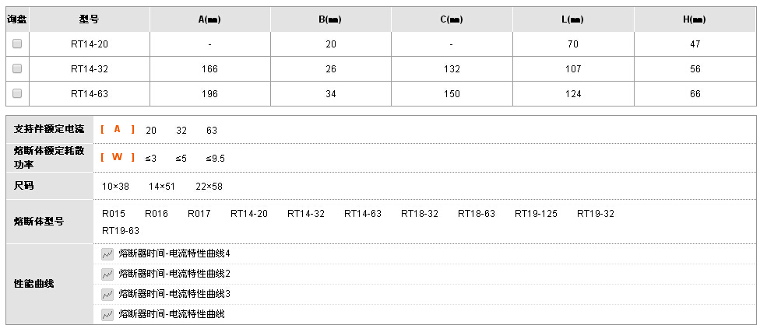Select the RT14-63 inquiry checkbox
The image size is (760, 332).
(17, 93)
